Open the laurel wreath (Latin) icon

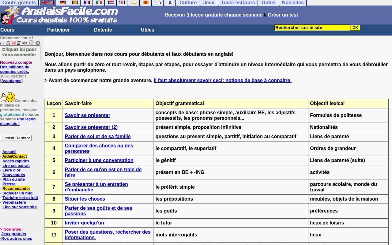coord(134,2)
